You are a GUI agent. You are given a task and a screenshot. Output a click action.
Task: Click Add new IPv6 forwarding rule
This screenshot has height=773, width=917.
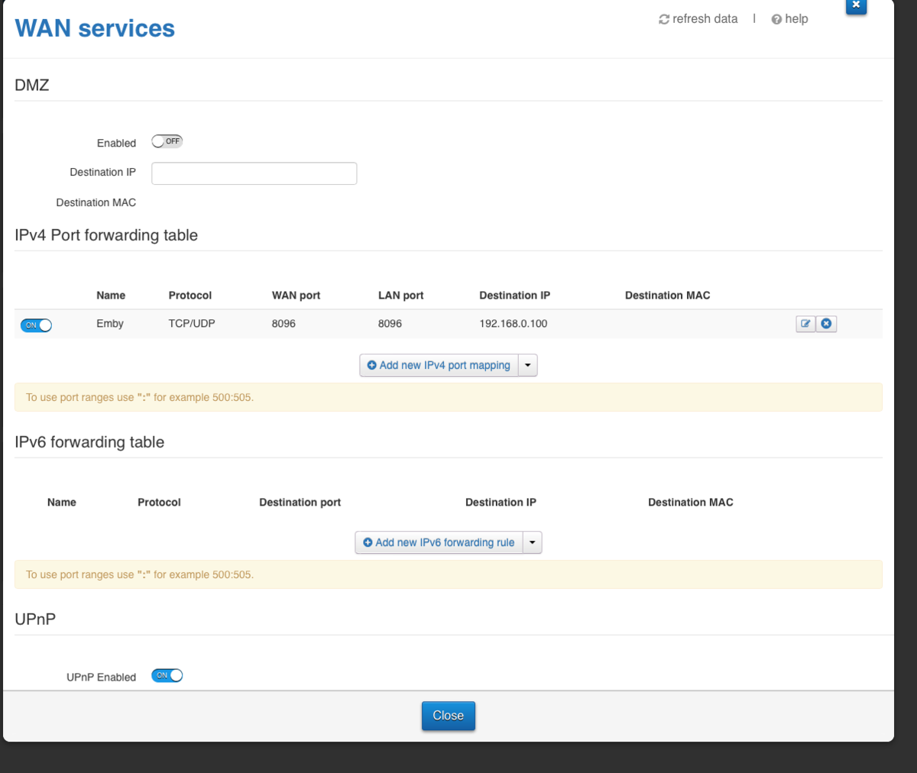click(x=439, y=542)
